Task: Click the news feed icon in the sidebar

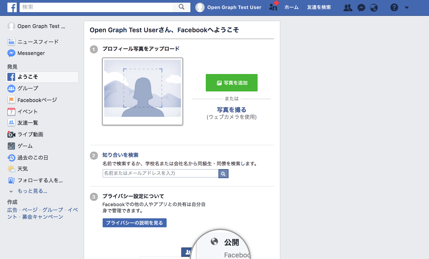Action: [11, 42]
